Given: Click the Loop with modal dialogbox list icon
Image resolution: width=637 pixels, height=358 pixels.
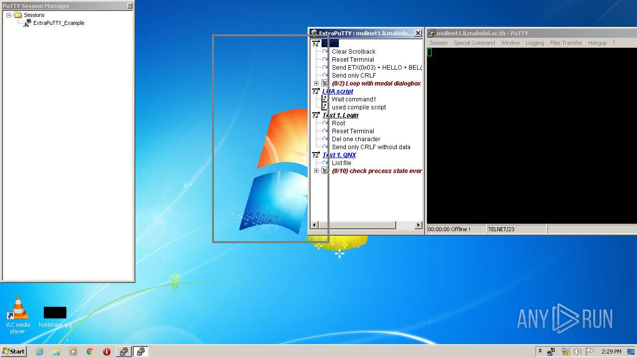Looking at the screenshot, I should (325, 84).
